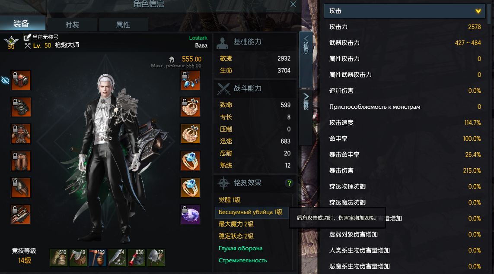Click the first blue ring slot

(190, 161)
